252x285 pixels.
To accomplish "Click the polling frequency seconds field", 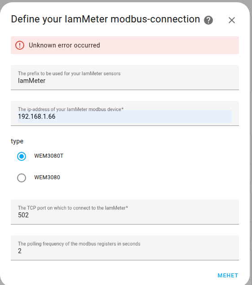I will (125, 248).
